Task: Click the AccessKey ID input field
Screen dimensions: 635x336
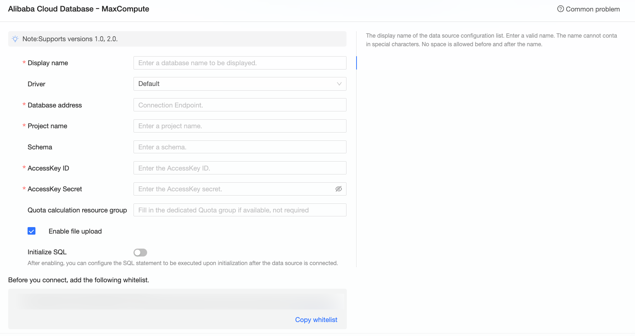Action: (x=239, y=168)
